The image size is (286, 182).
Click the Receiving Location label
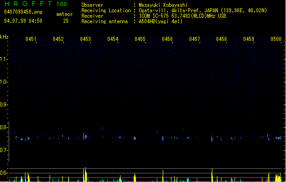106,10
